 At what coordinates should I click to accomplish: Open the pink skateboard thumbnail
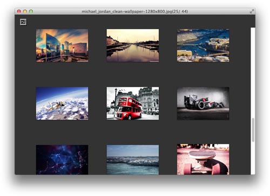[x=203, y=159]
